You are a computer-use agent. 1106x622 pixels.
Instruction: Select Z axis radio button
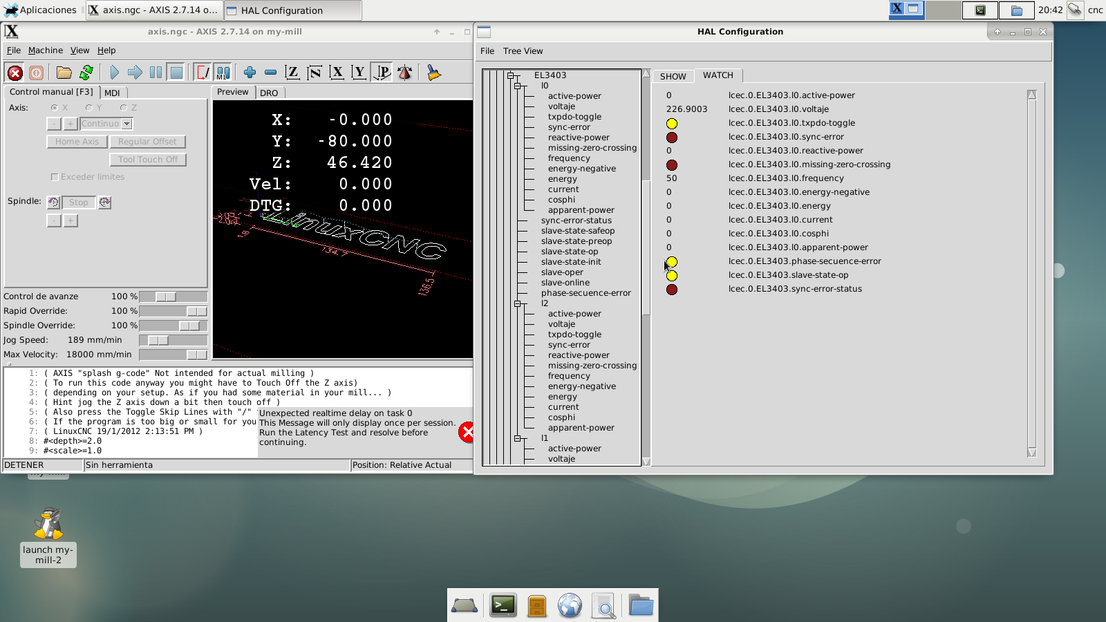(124, 108)
